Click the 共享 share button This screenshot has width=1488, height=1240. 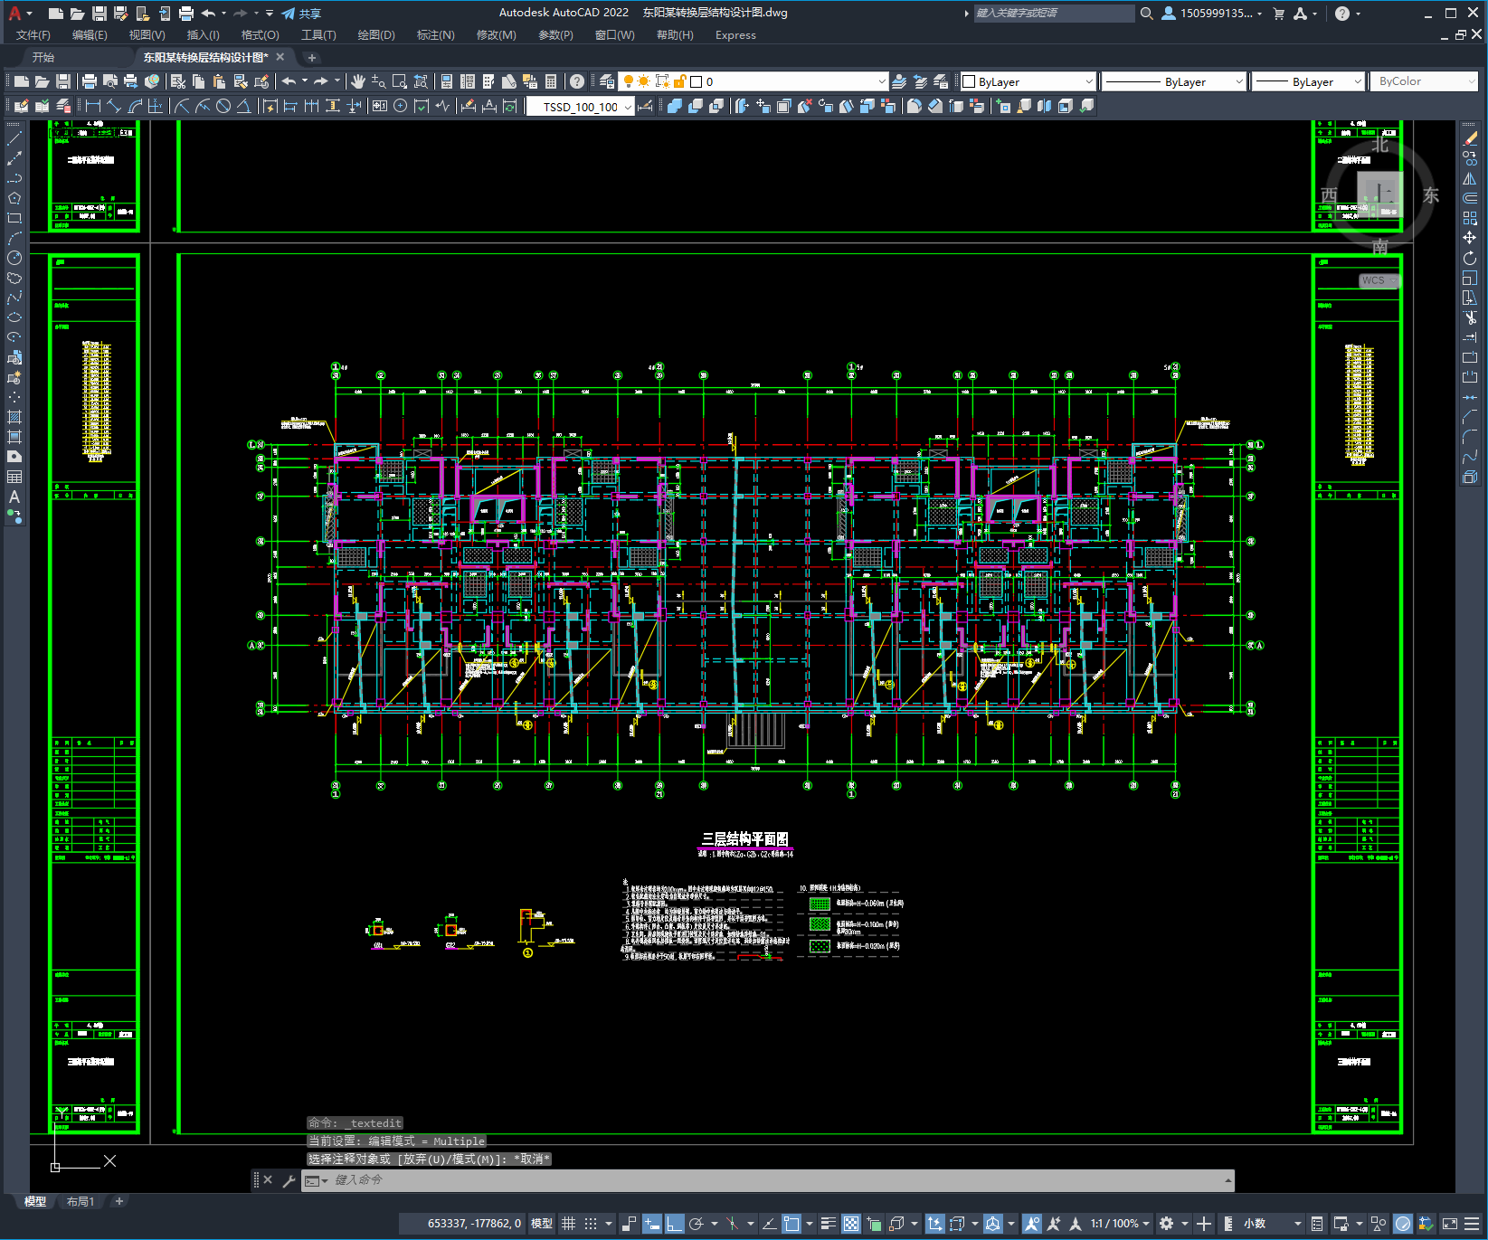pyautogui.click(x=301, y=14)
